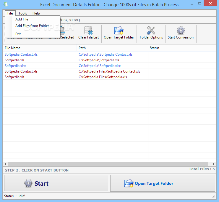Image resolution: width=219 pixels, height=202 pixels.
Task: Click the Start Conversion label
Action: pos(181,37)
